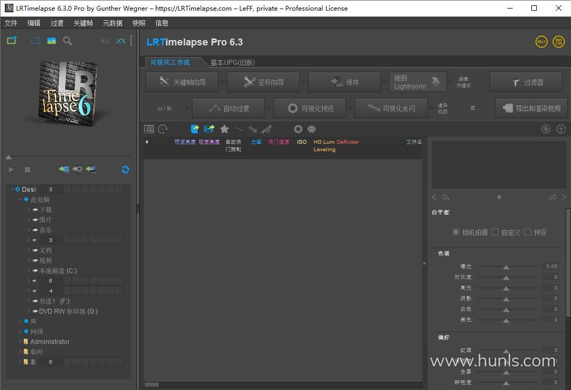This screenshot has width=571, height=390.
Task: Go to next frame with right chevron
Action: click(564, 197)
